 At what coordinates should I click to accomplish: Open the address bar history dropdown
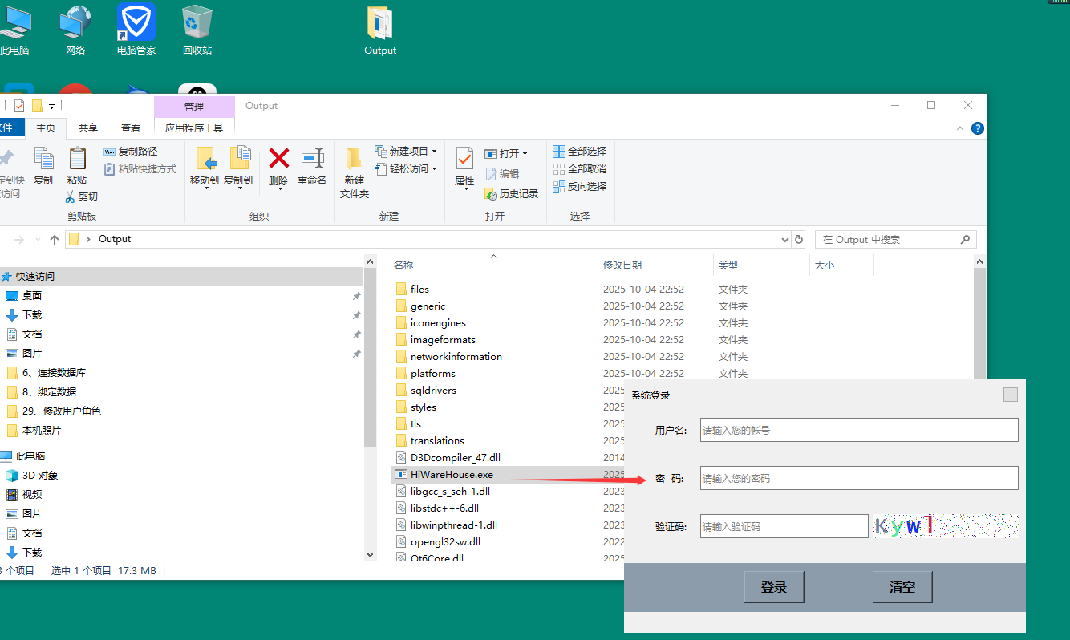tap(784, 239)
